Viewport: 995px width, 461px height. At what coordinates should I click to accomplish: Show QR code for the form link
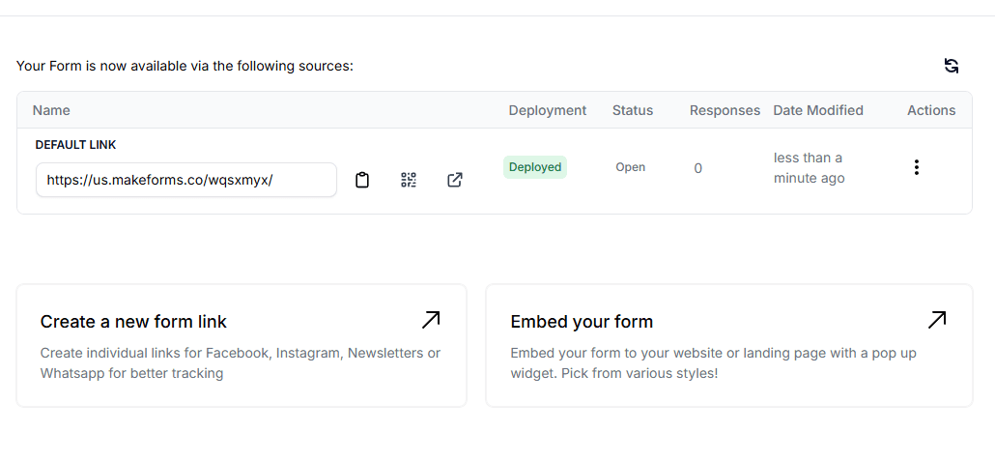pos(409,180)
